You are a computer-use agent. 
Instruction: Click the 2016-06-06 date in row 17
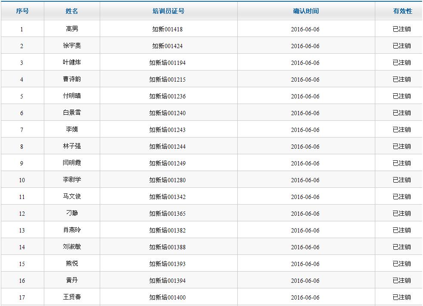coord(305,297)
